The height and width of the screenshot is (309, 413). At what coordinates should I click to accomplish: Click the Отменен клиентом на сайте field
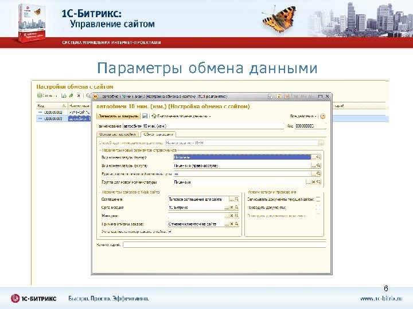click(x=196, y=224)
